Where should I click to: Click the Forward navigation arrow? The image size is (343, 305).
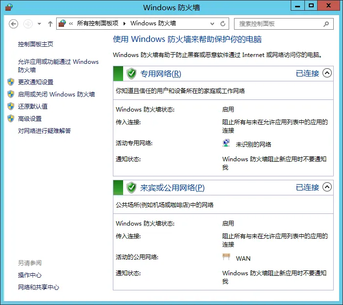coord(28,24)
